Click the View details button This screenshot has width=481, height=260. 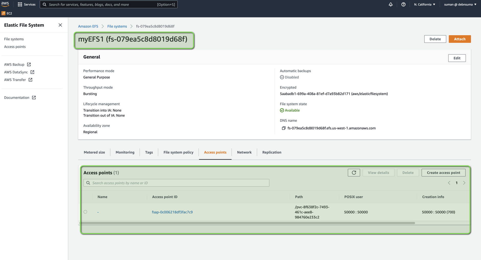coord(378,173)
